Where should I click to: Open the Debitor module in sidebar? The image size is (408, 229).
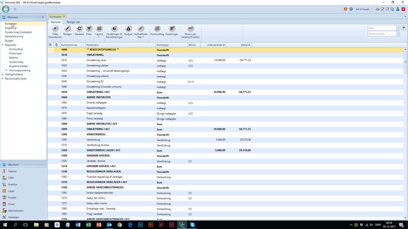(x=12, y=171)
